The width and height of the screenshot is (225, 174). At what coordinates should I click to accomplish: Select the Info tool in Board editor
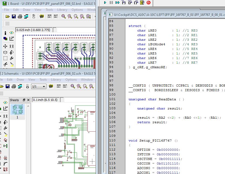(x=5, y=33)
